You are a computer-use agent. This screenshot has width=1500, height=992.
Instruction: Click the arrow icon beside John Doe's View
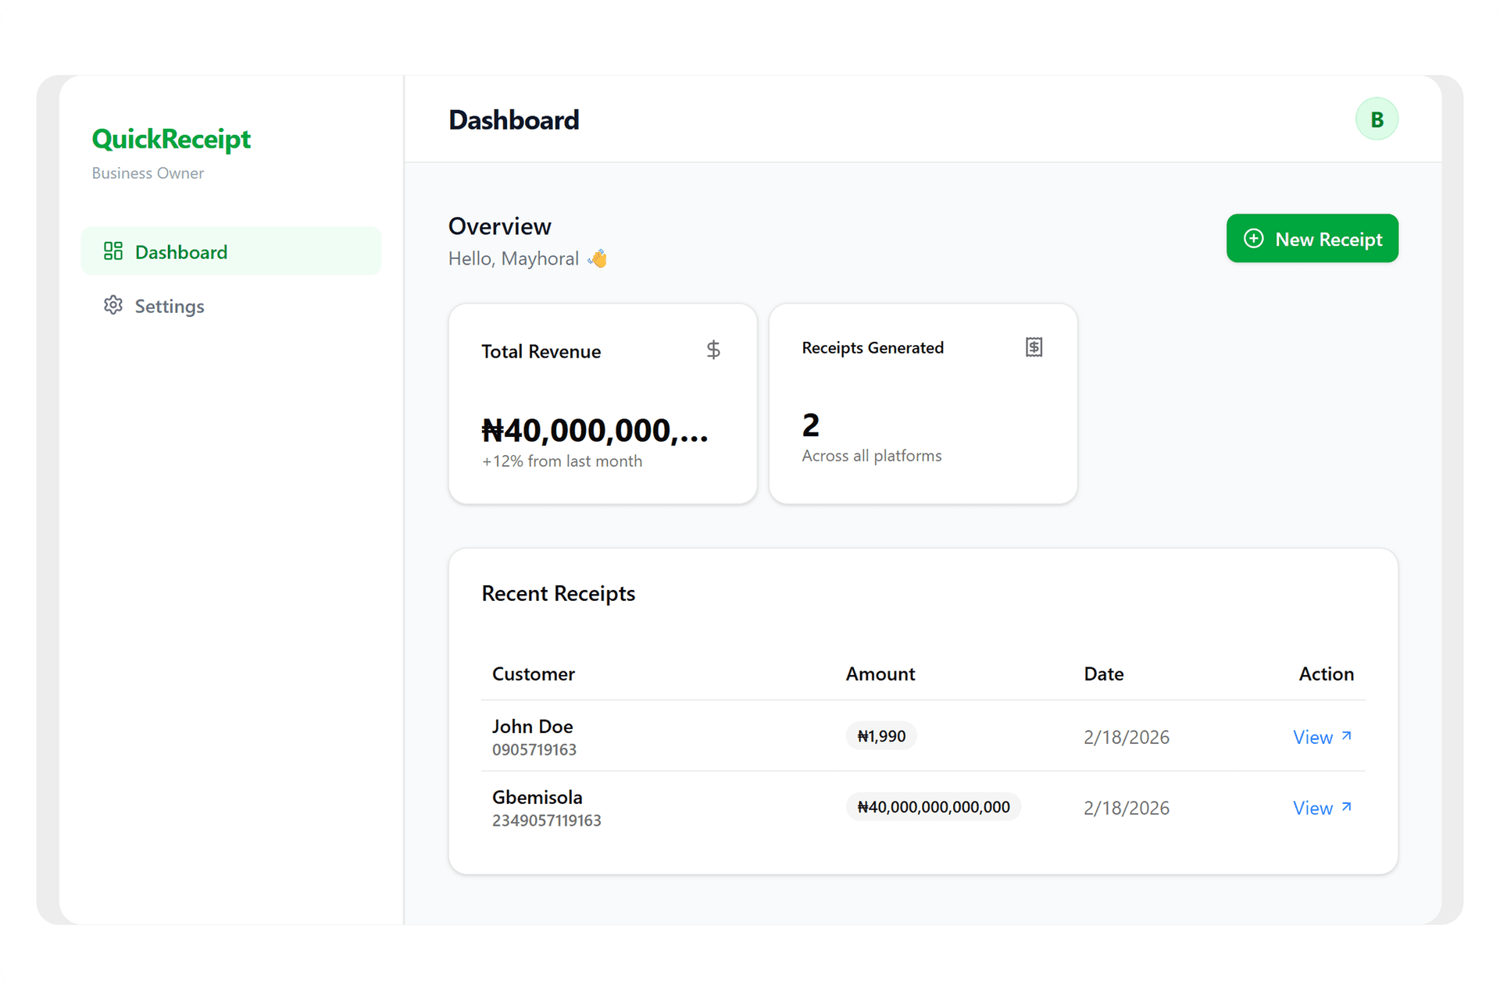[1346, 736]
